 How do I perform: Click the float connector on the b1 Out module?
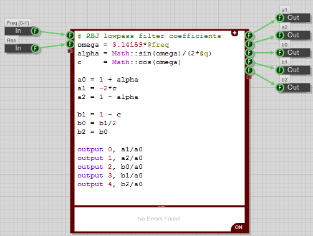(280, 70)
